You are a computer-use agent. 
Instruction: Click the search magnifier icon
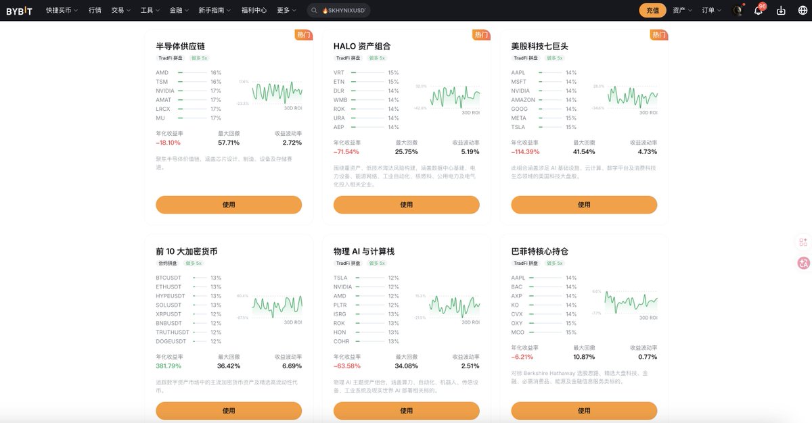[x=315, y=10]
